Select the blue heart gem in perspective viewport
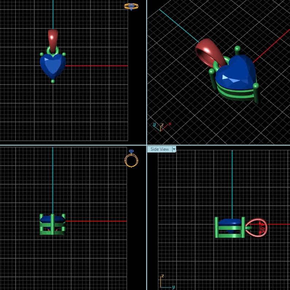Image resolution: width=290 pixels, height=290 pixels. (235, 71)
